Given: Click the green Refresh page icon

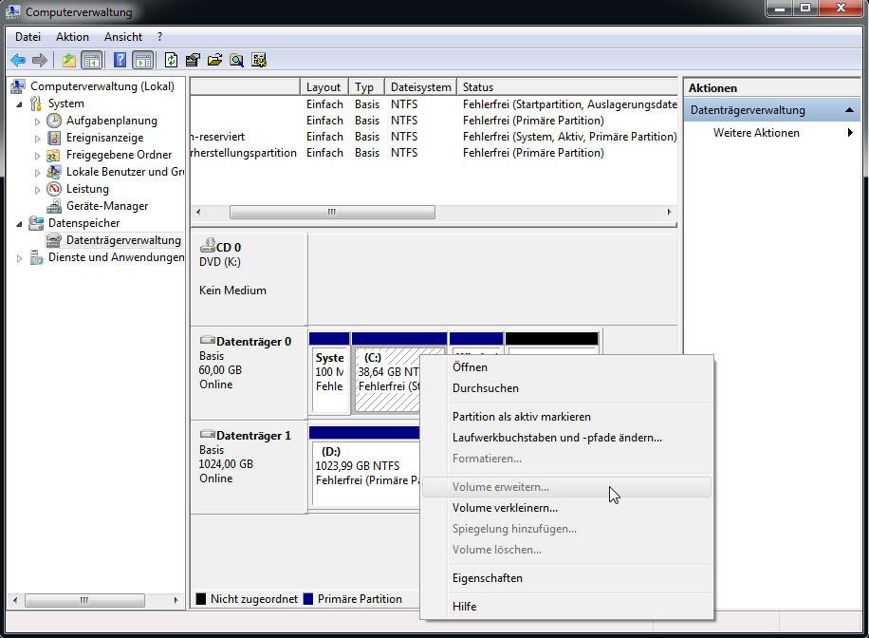Looking at the screenshot, I should coord(172,60).
